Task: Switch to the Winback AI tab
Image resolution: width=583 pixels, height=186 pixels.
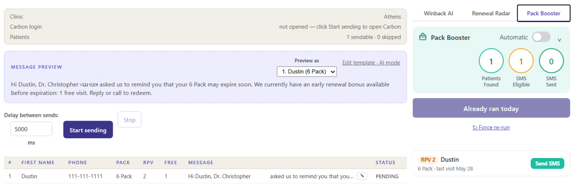Action: coord(438,13)
